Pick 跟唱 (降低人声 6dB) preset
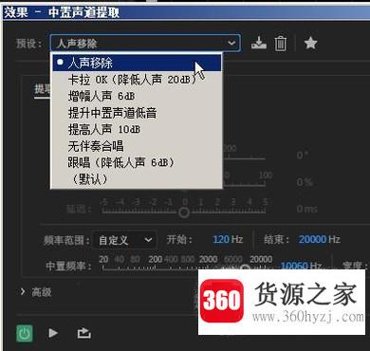This screenshot has height=351, width=370. click(137, 162)
